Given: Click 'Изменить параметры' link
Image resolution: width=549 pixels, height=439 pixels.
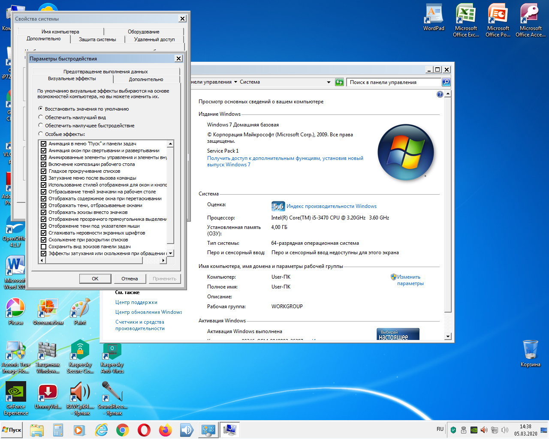Looking at the screenshot, I should (x=410, y=280).
